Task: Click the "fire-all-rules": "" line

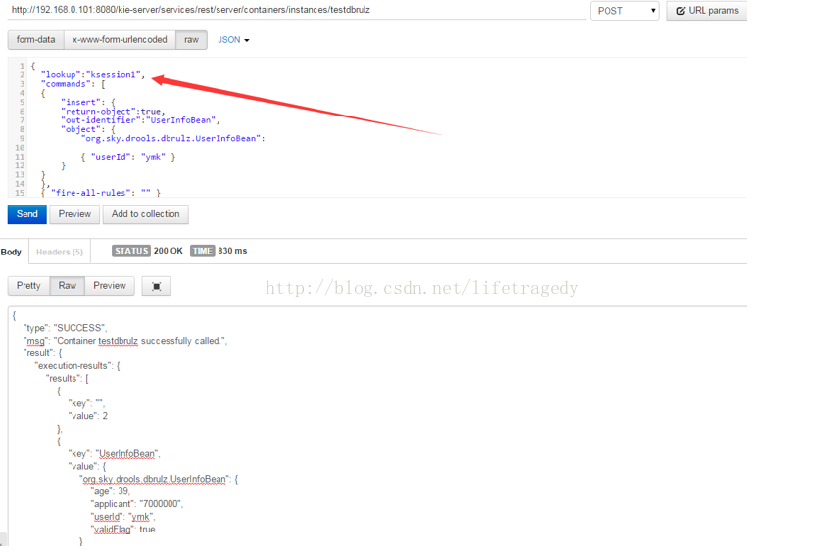Action: [x=101, y=193]
